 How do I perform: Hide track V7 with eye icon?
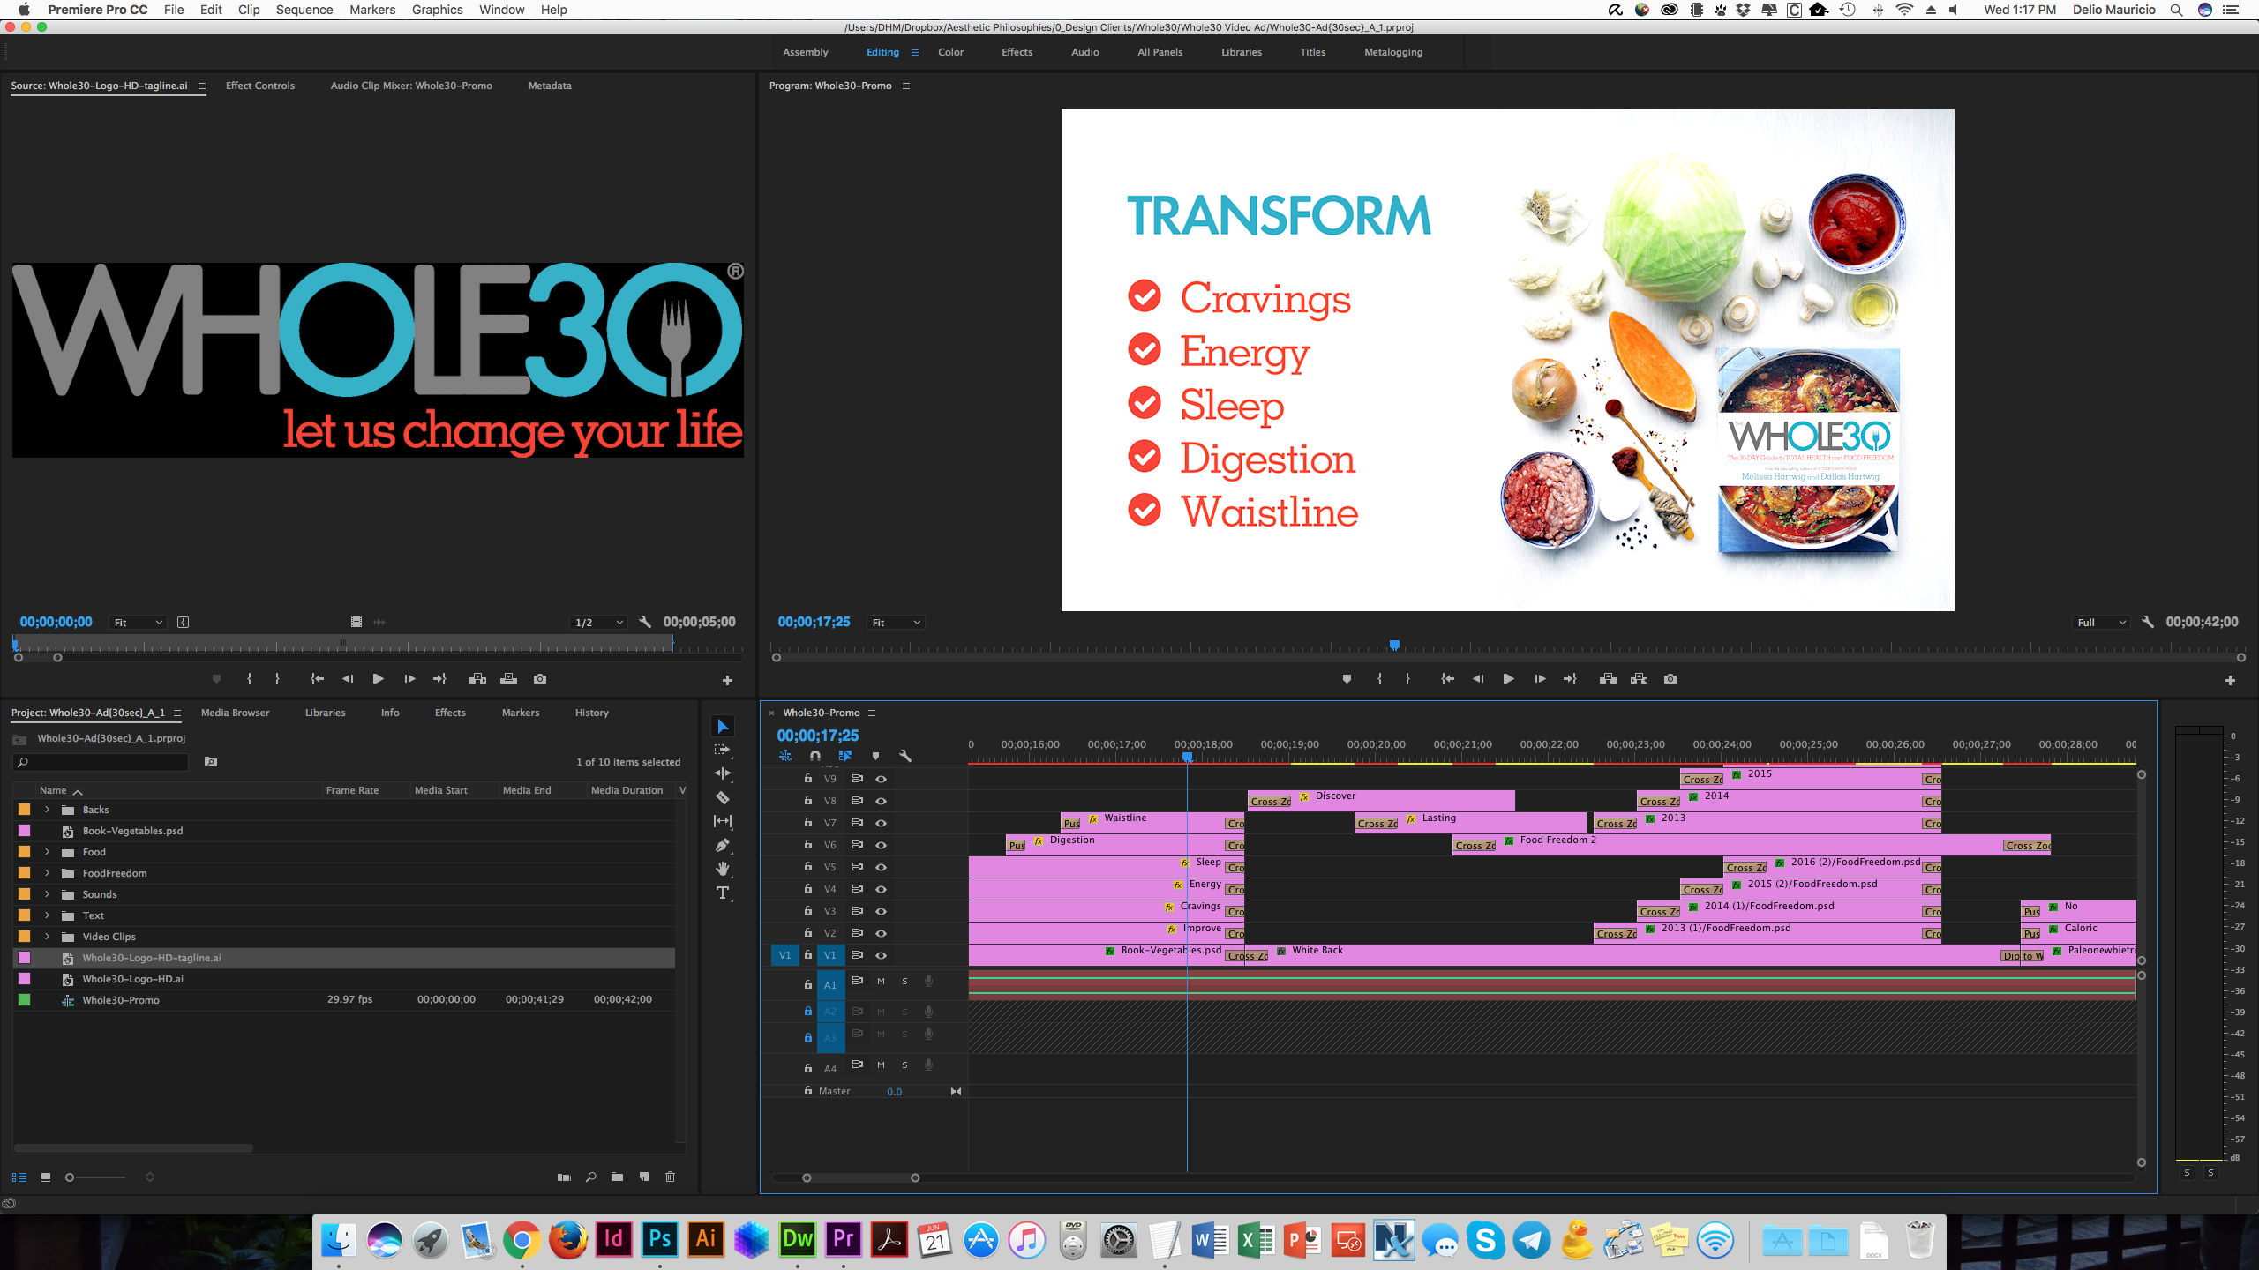tap(881, 823)
